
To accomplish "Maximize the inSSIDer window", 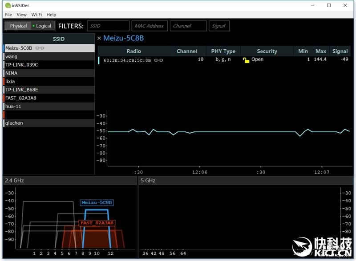I will (329, 5).
